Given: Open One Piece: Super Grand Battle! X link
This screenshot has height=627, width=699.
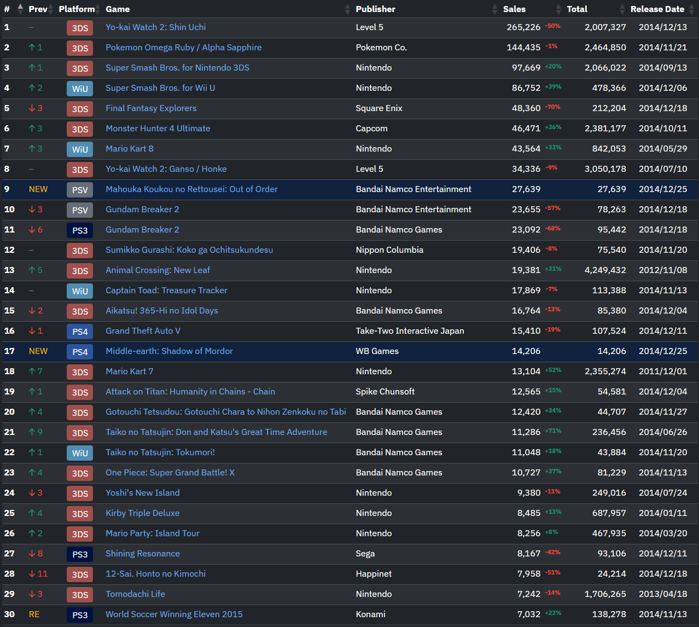Looking at the screenshot, I should click(x=170, y=472).
